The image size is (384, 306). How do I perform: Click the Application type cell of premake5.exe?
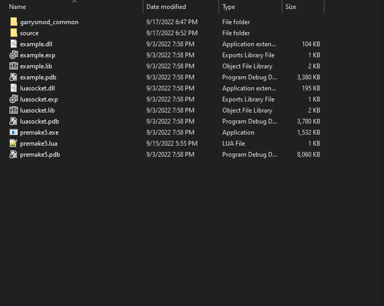click(x=238, y=132)
